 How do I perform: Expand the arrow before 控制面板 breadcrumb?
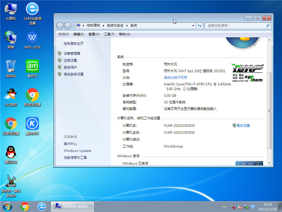pyautogui.click(x=83, y=26)
